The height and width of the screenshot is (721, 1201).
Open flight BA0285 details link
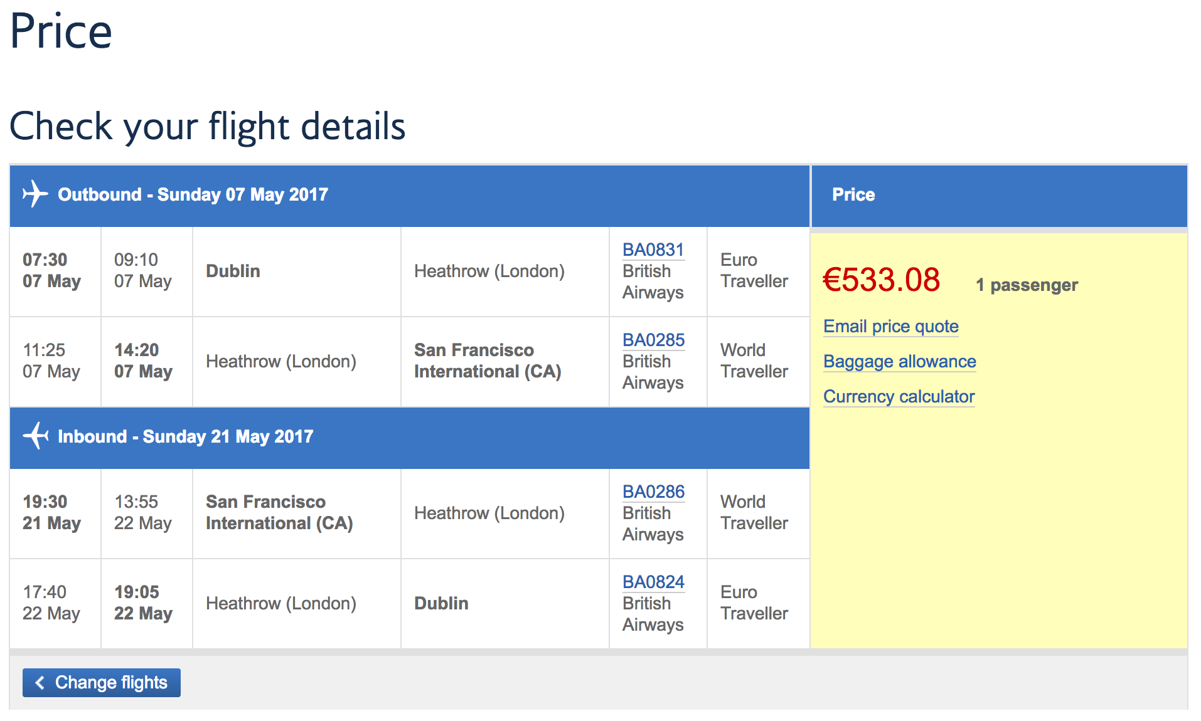(653, 340)
